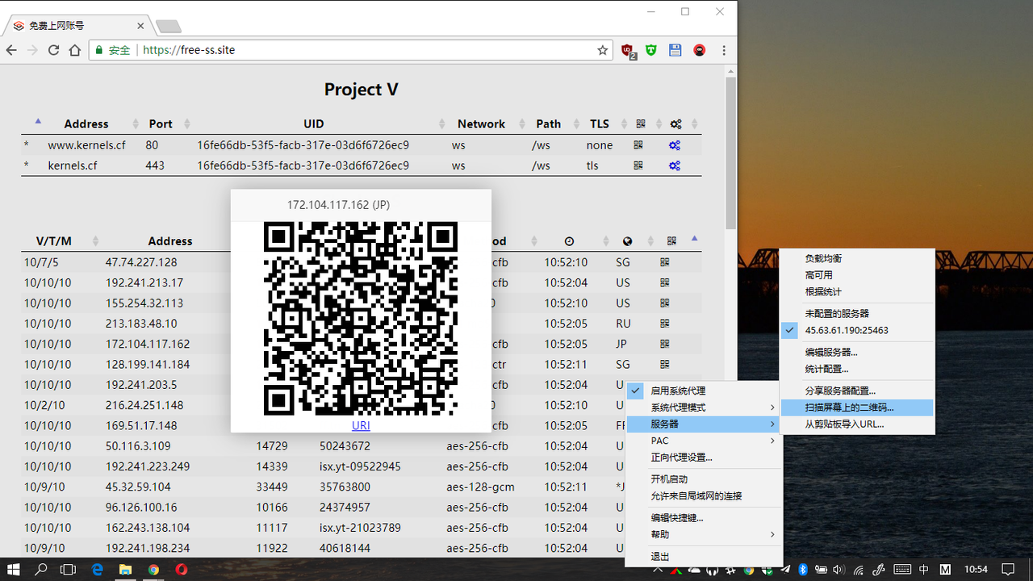Launch Microsoft Edge from taskbar

point(98,569)
